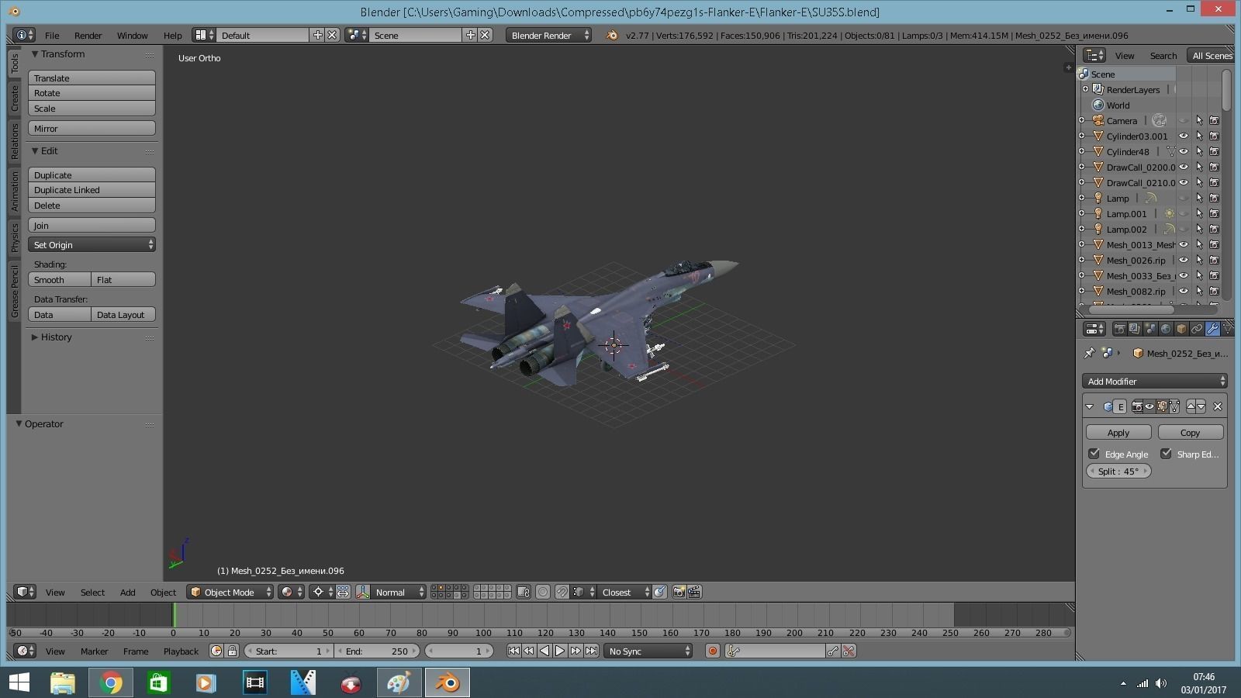The width and height of the screenshot is (1241, 698).
Task: Jump to the first frame
Action: point(513,651)
